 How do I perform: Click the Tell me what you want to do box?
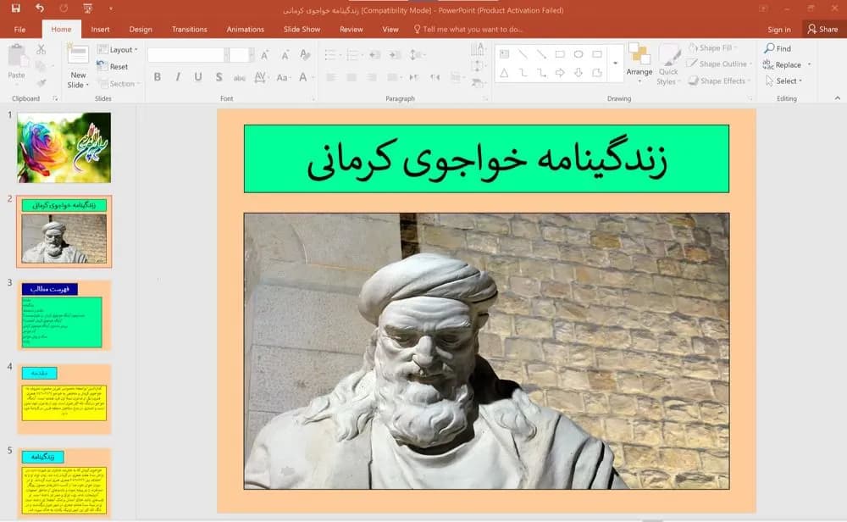click(468, 29)
